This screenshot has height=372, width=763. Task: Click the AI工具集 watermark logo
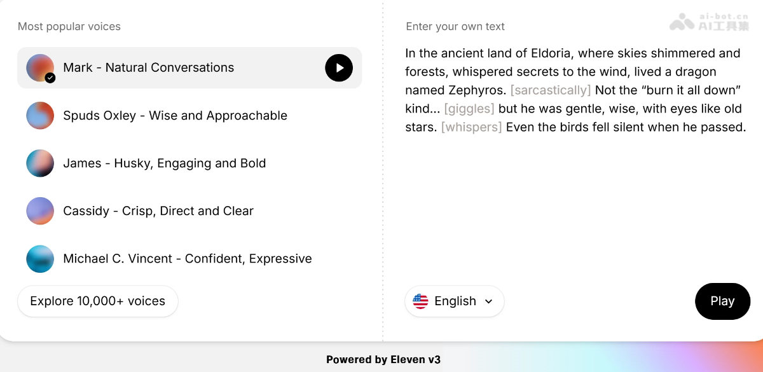pos(708,21)
